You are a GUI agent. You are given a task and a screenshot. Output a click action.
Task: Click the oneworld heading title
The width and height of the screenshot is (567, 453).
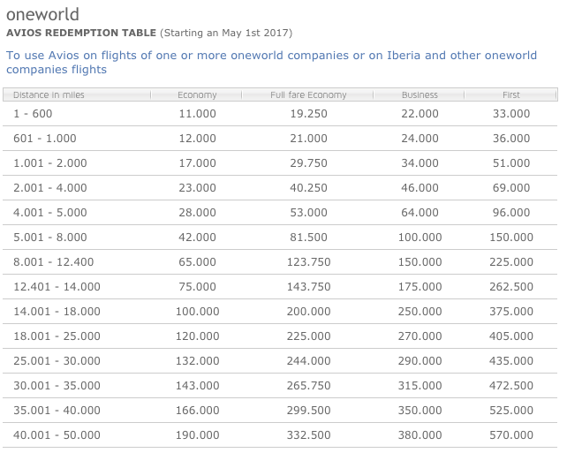(x=42, y=14)
